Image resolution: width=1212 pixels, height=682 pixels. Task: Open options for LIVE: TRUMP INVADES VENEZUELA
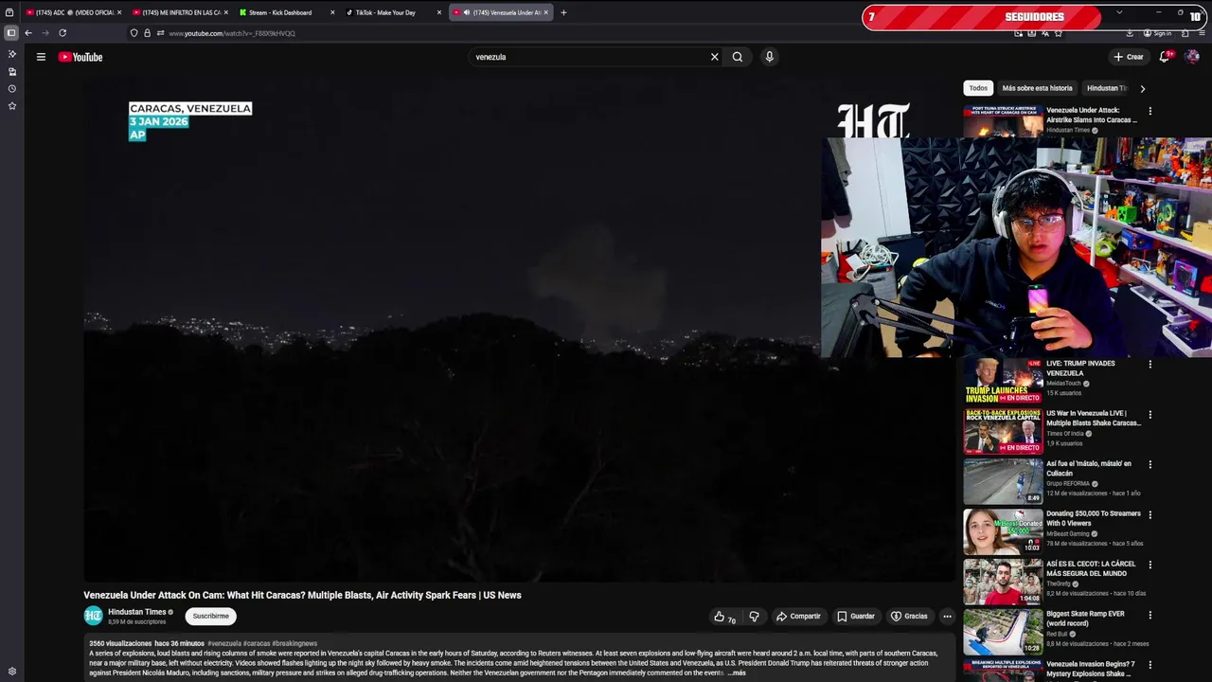[x=1150, y=365]
